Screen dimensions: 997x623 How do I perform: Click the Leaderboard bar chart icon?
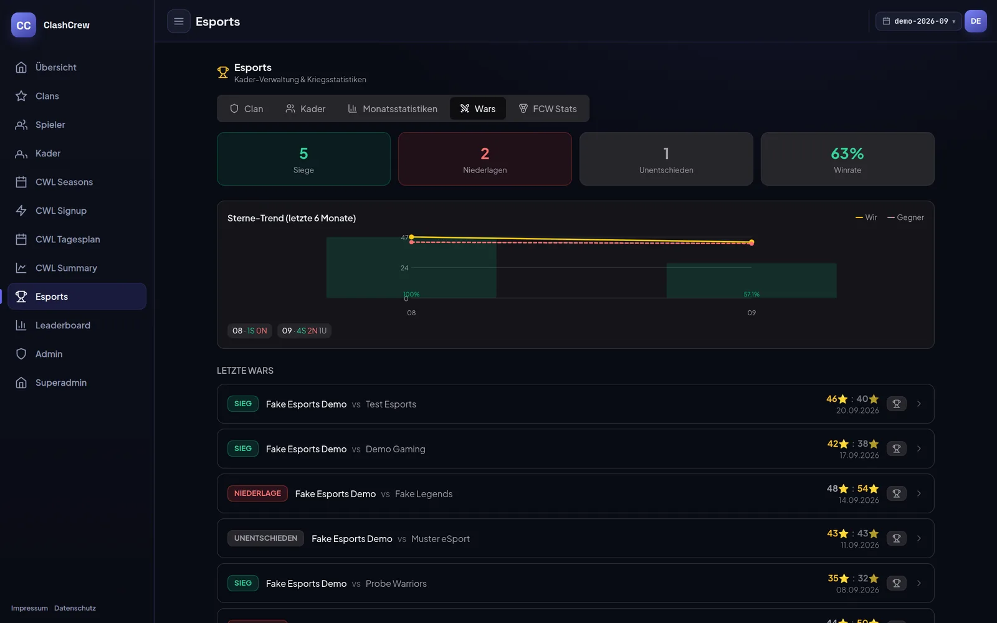pos(21,325)
